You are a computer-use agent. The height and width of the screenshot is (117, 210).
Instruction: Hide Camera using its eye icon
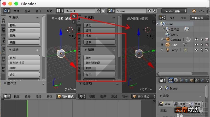(x=196, y=39)
